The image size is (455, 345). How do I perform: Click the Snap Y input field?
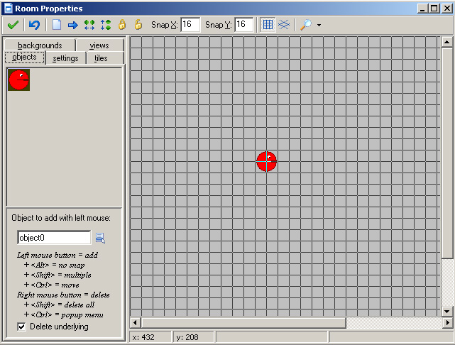pyautogui.click(x=243, y=25)
